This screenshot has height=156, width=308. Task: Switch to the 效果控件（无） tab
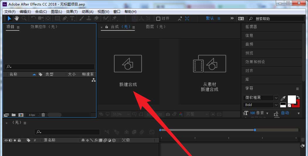coord(44,27)
